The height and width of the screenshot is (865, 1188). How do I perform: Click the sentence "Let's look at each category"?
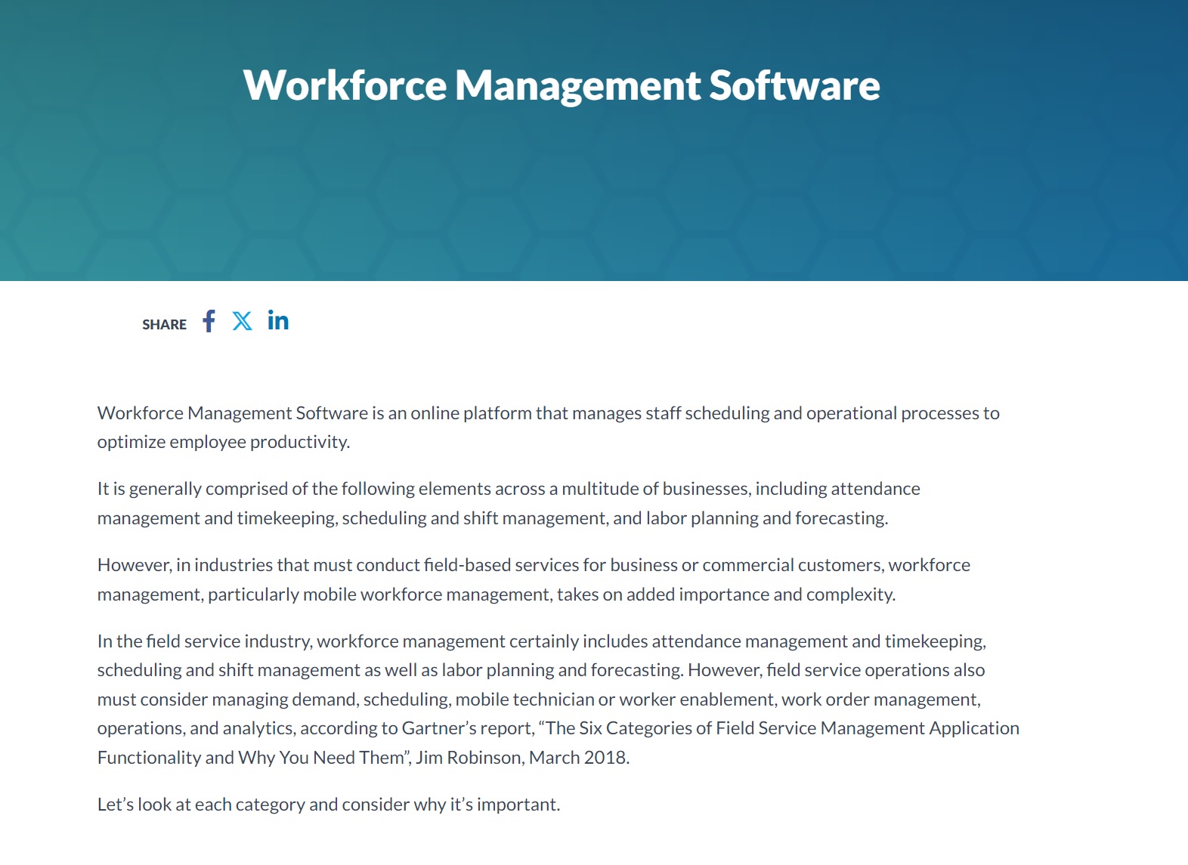click(x=328, y=805)
